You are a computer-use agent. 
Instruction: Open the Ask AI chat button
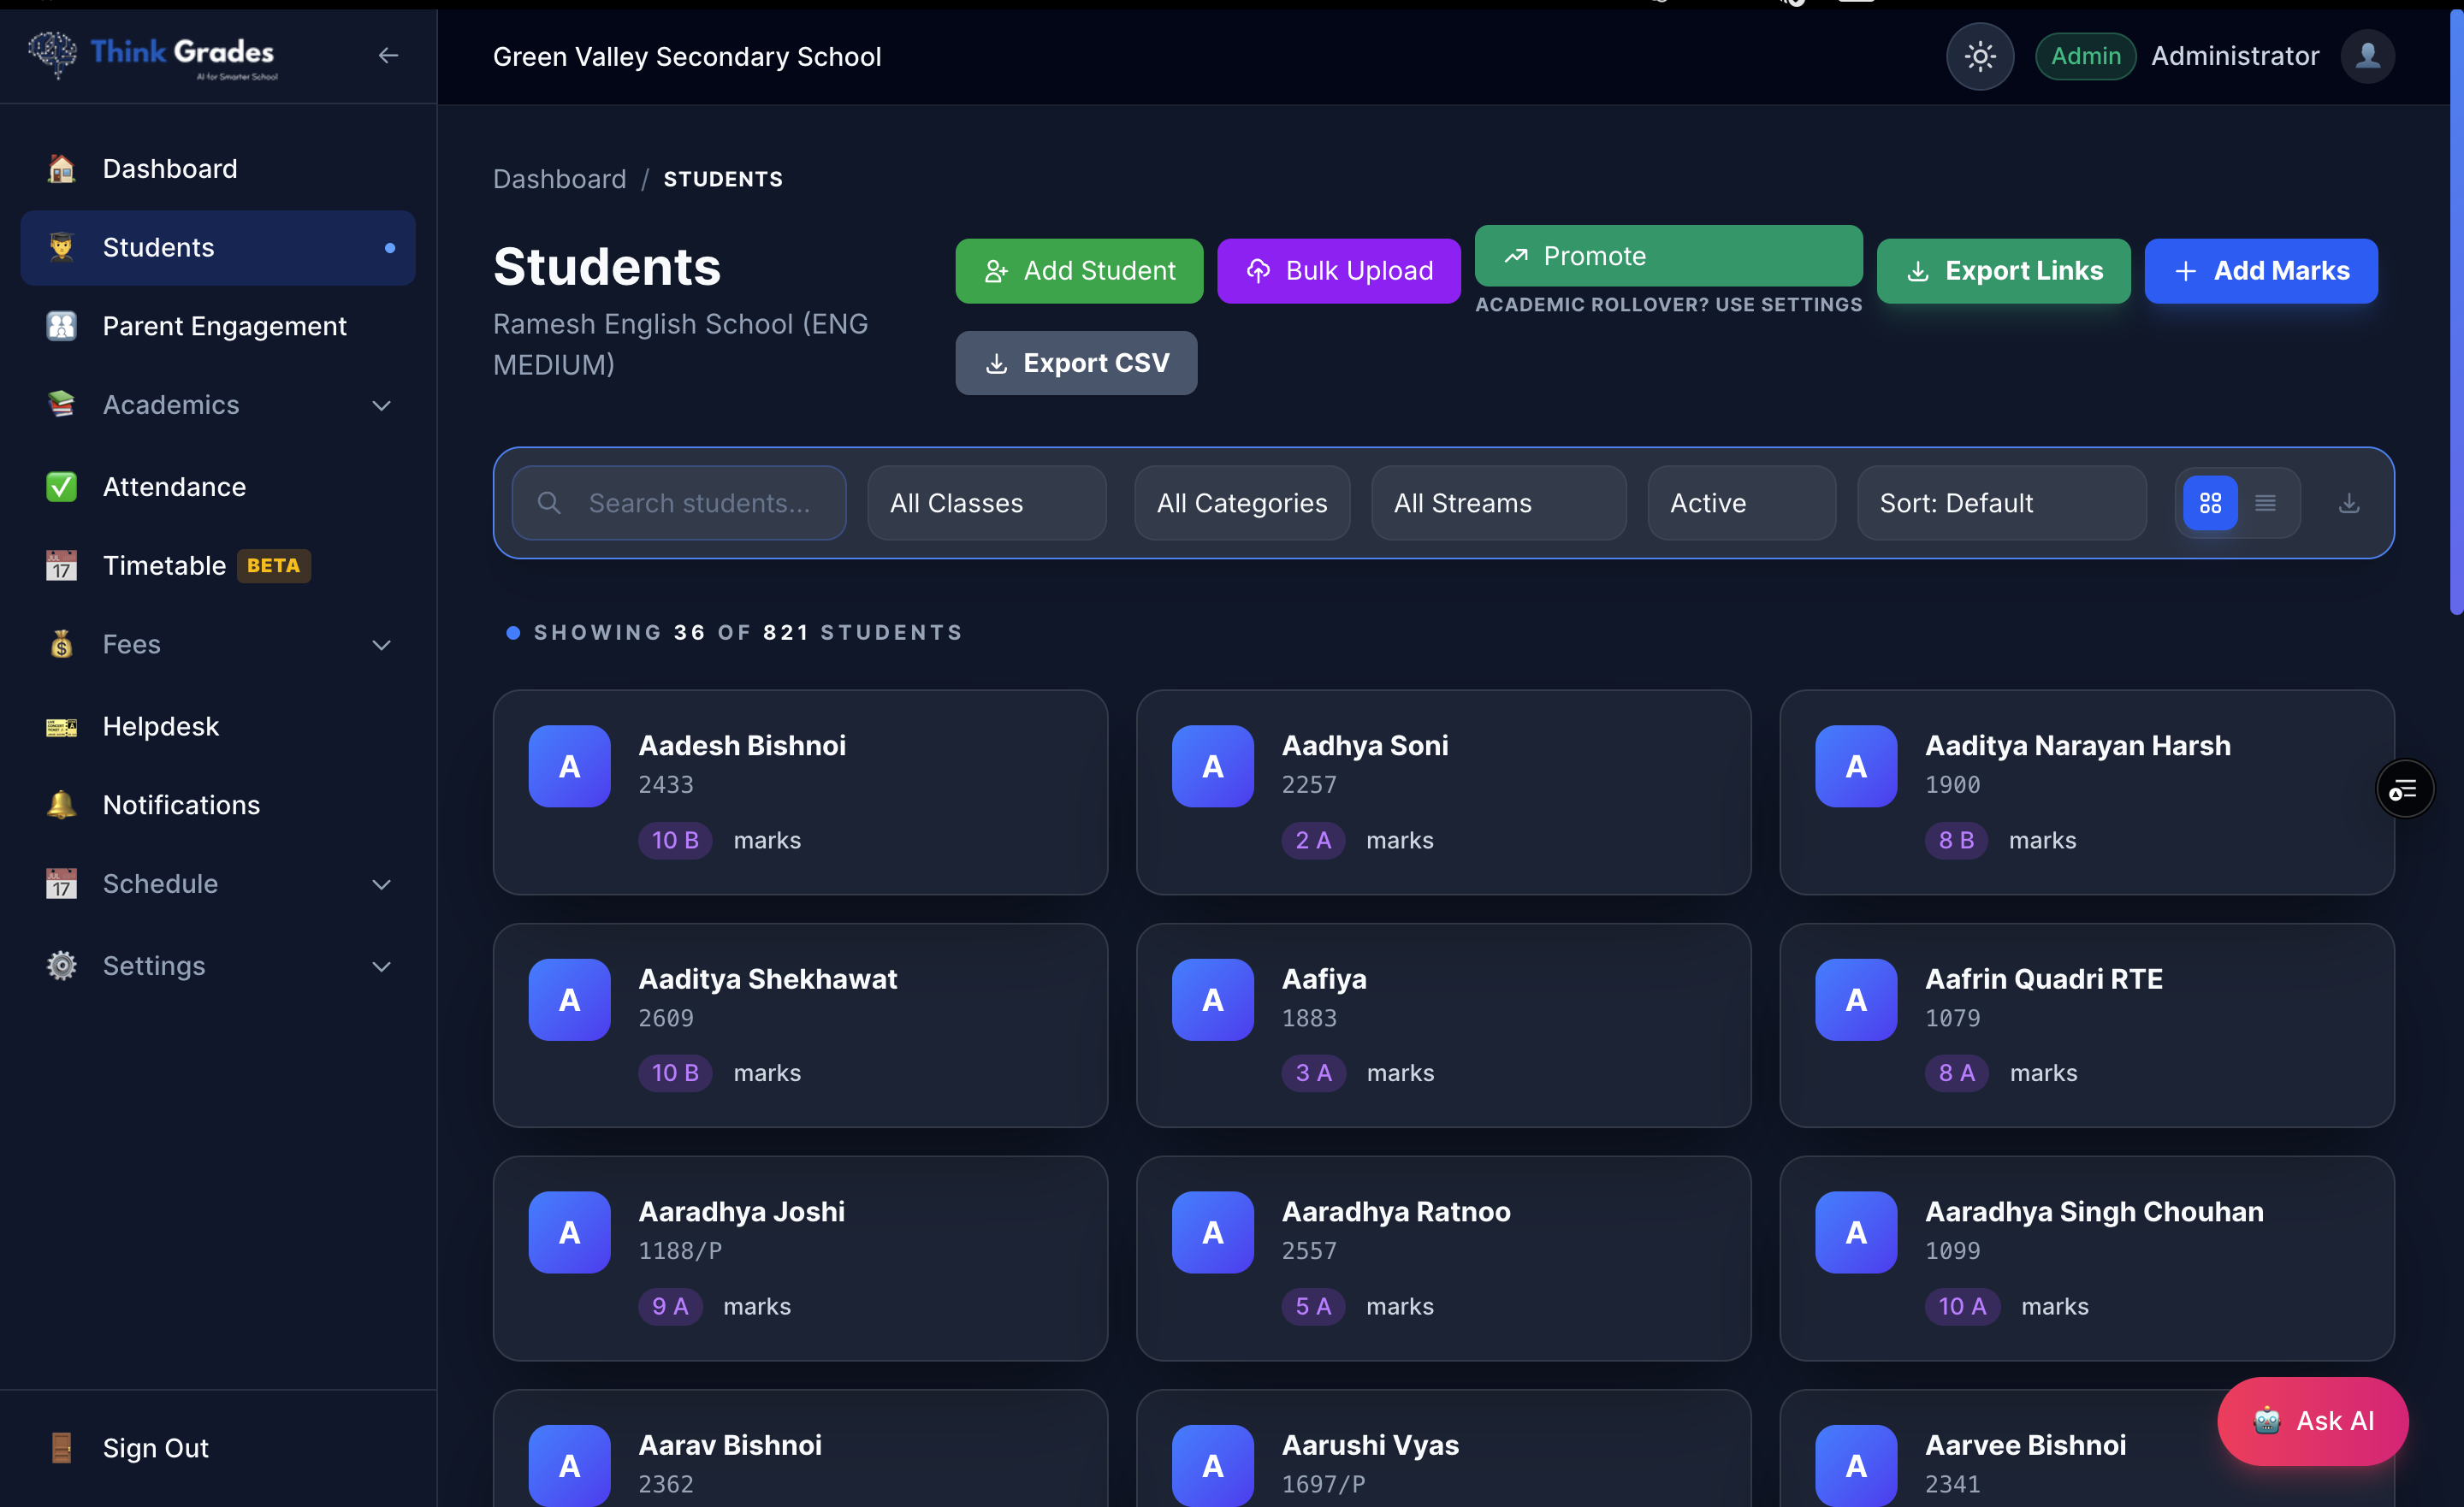pos(2312,1421)
